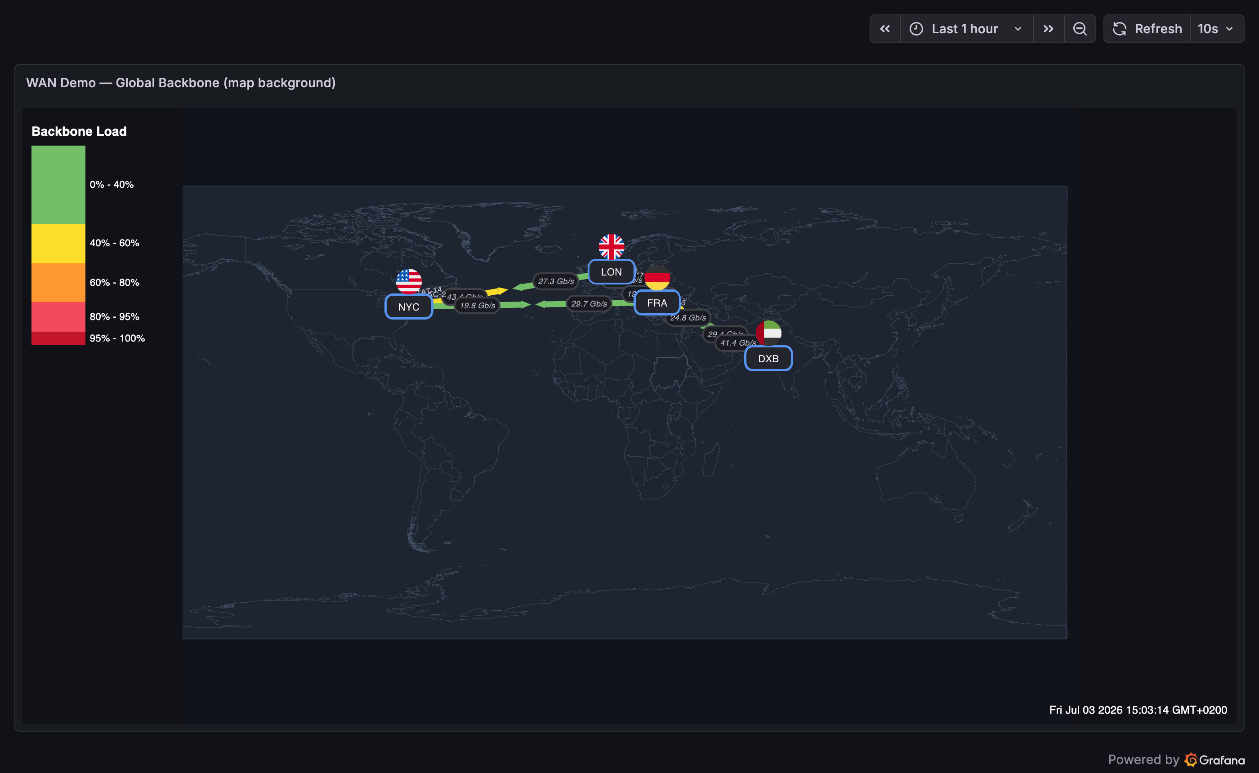The height and width of the screenshot is (773, 1259).
Task: Click the Fri Jul 03 2026 timestamp text
Action: (1138, 710)
